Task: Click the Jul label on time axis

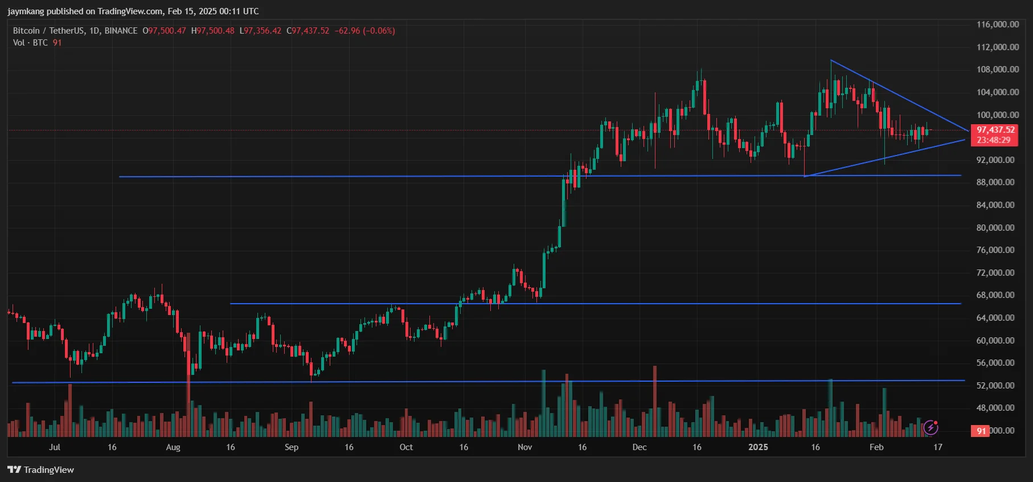Action: (55, 447)
